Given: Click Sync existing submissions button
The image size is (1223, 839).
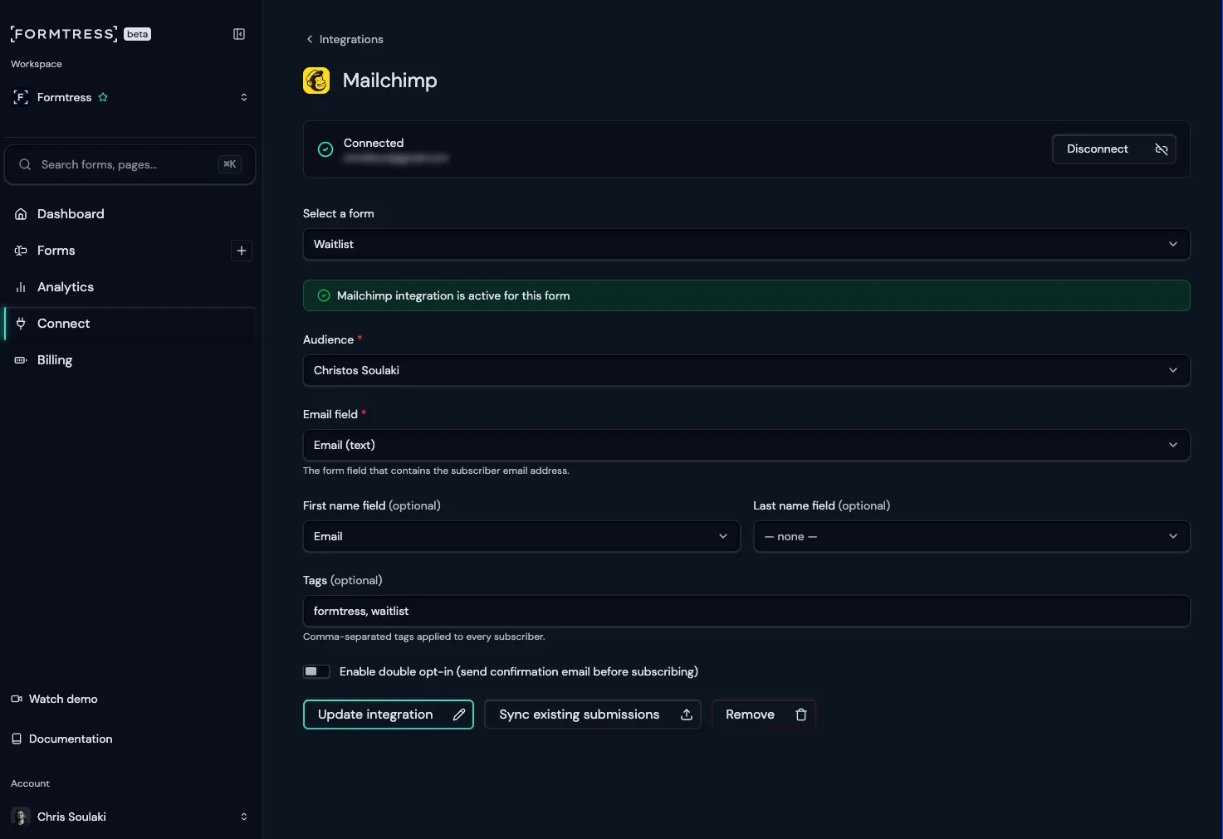Looking at the screenshot, I should [593, 715].
